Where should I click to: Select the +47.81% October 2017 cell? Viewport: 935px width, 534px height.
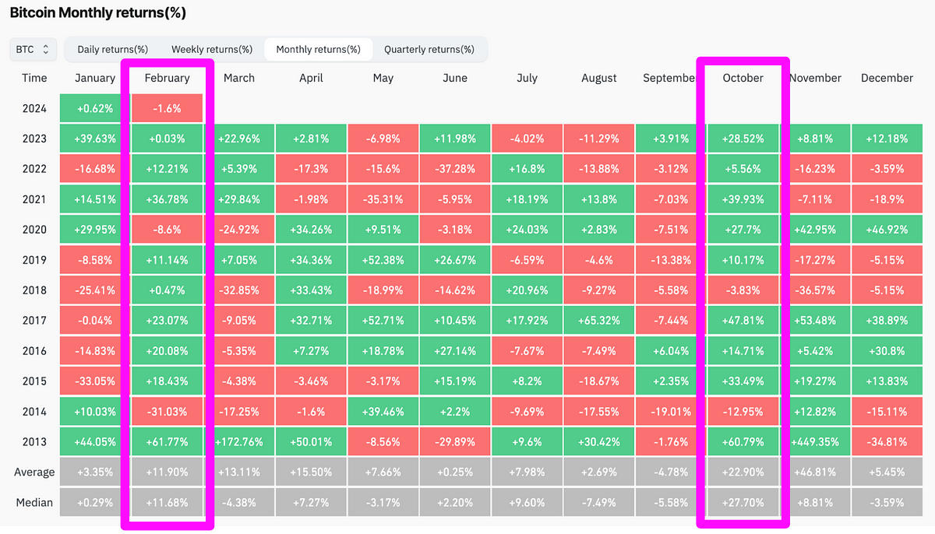(x=743, y=321)
